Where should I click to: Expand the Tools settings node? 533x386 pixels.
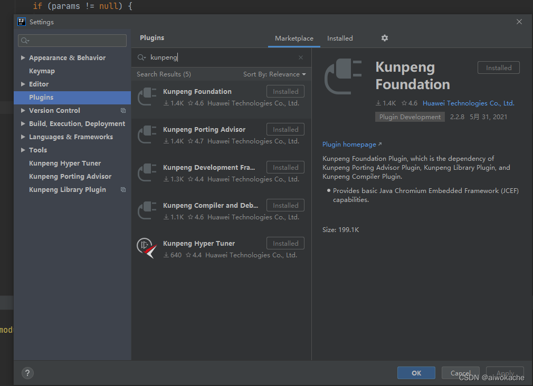tap(23, 150)
